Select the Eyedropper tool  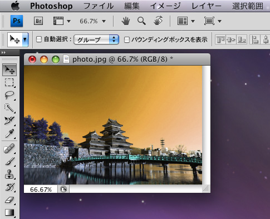click(x=9, y=133)
